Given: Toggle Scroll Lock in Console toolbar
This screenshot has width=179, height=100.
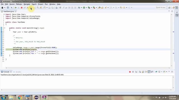Looking at the screenshot, I should pyautogui.click(x=143, y=72).
